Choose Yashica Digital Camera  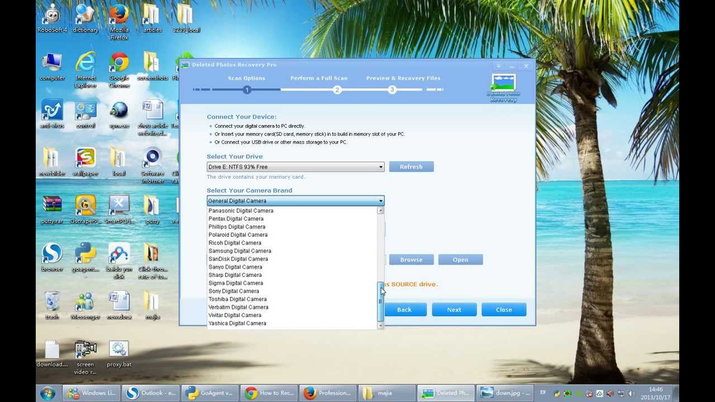tap(292, 323)
